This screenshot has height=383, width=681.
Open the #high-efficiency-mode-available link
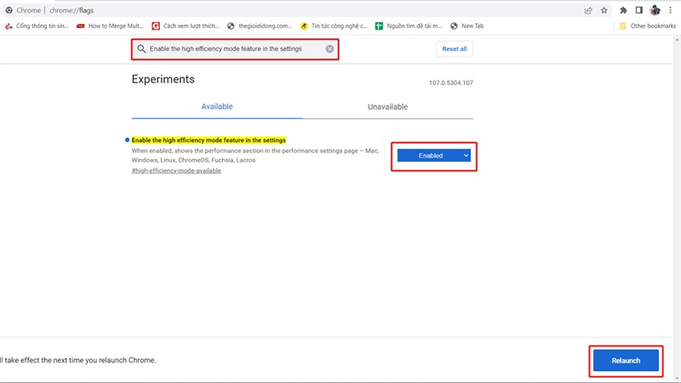pos(176,171)
